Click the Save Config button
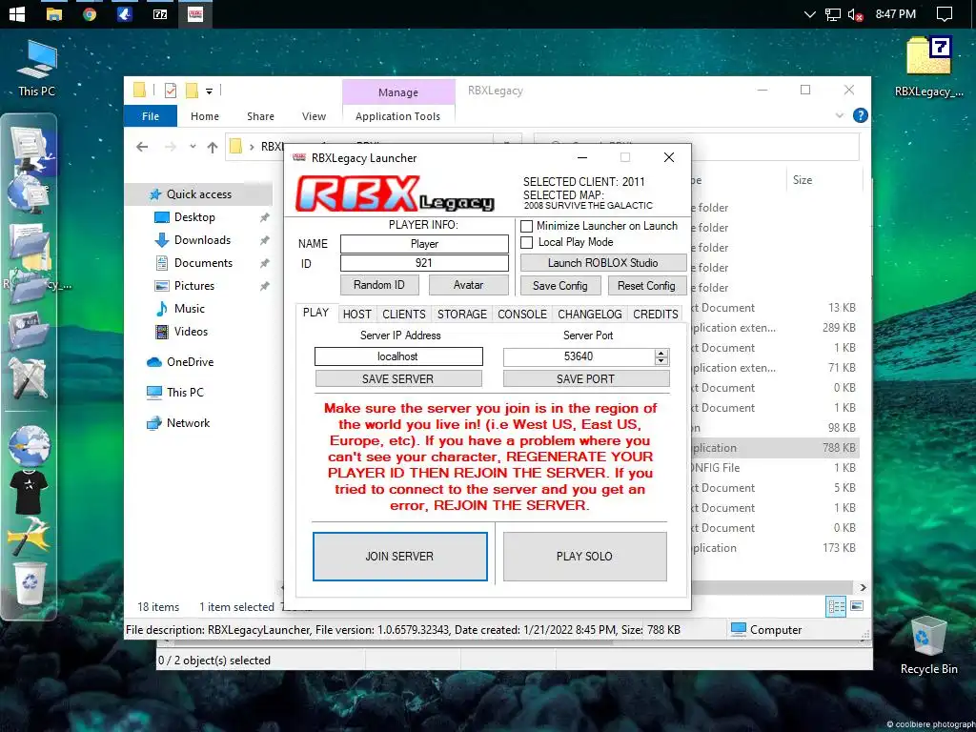 (560, 286)
